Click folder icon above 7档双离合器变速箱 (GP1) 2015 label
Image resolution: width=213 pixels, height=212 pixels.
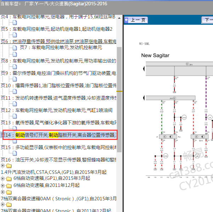9,192
